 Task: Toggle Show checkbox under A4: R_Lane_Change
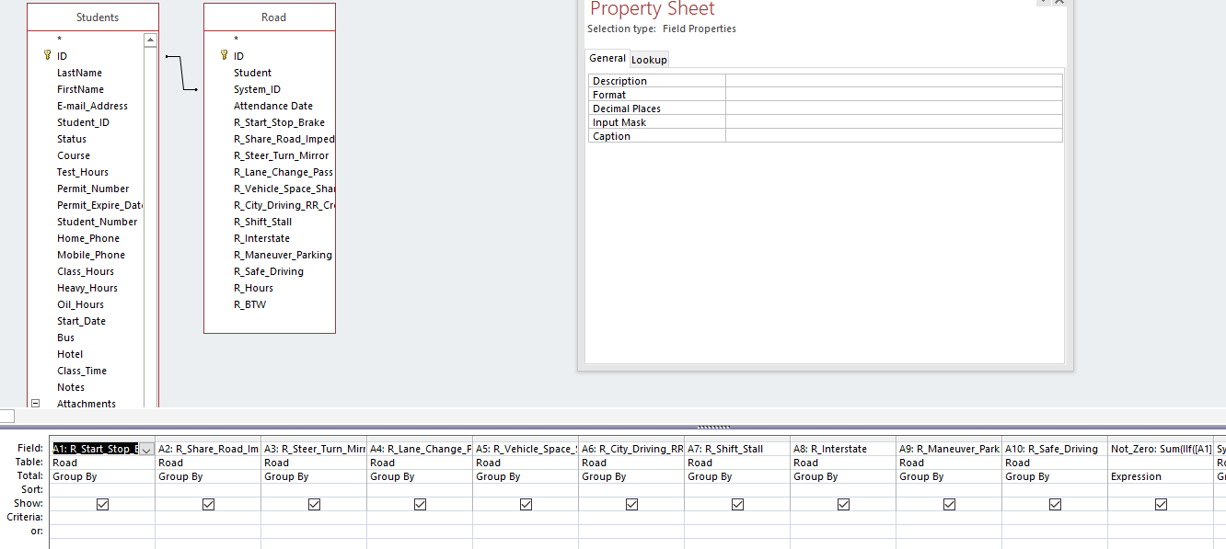pos(420,504)
